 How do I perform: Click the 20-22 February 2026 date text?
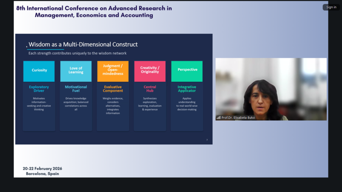(x=42, y=169)
